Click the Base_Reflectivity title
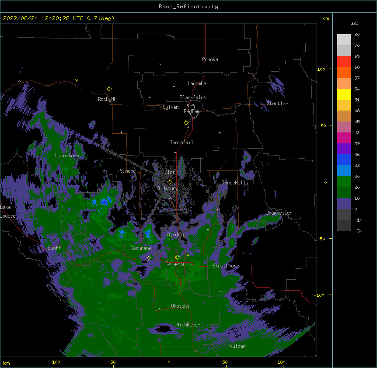Image resolution: width=377 pixels, height=368 pixels. point(188,7)
